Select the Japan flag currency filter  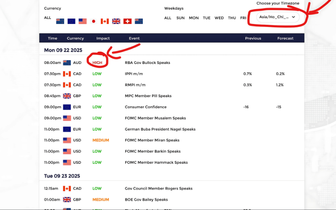tap(94, 21)
